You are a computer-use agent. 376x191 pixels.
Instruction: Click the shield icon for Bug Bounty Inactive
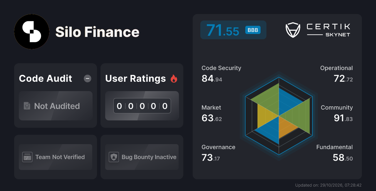[x=114, y=157]
